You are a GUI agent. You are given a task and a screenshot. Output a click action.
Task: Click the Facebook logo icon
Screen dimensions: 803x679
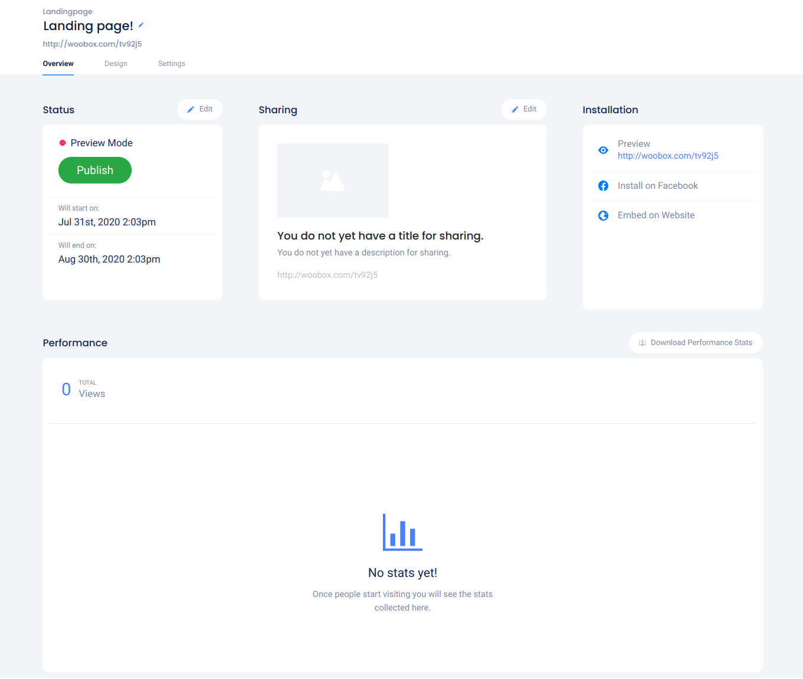pos(603,186)
